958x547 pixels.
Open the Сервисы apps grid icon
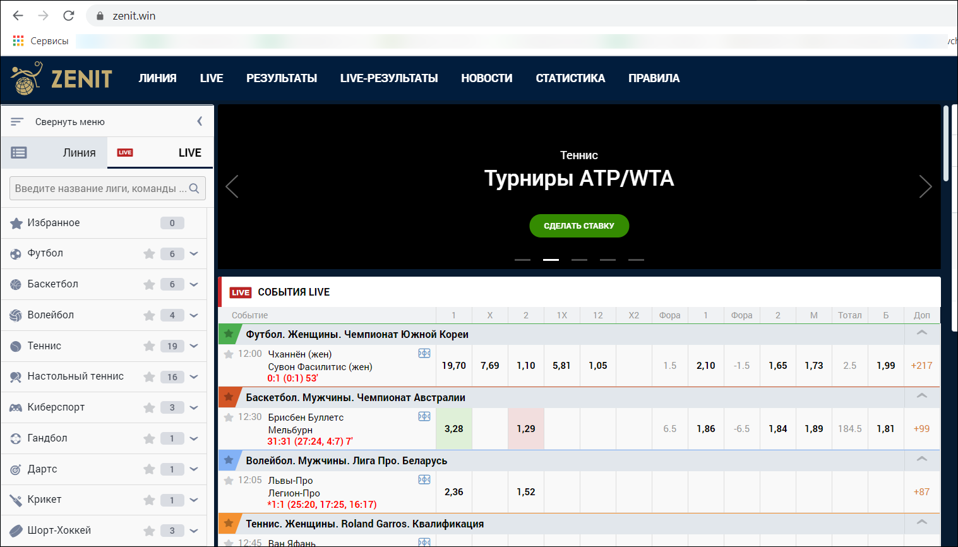(x=18, y=41)
